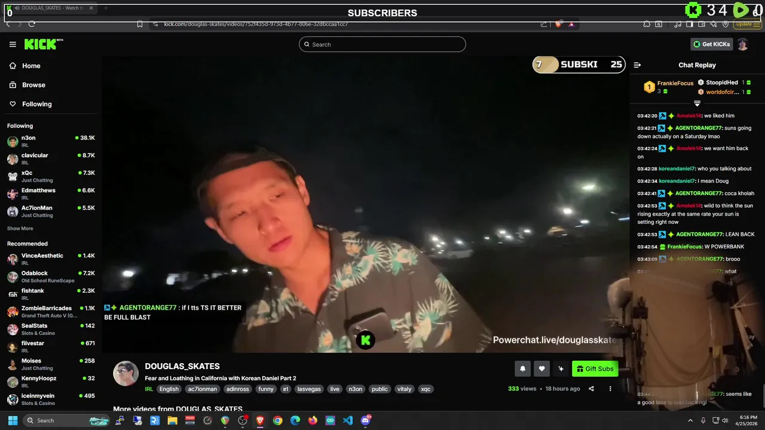Open SealStats recommended channel

point(51,329)
